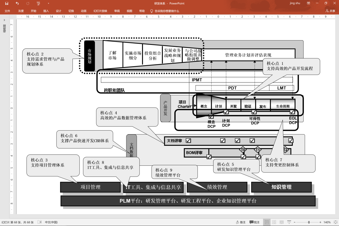339x226 pixels.
Task: Launch slide show from status bar icon
Action: [x=288, y=222]
